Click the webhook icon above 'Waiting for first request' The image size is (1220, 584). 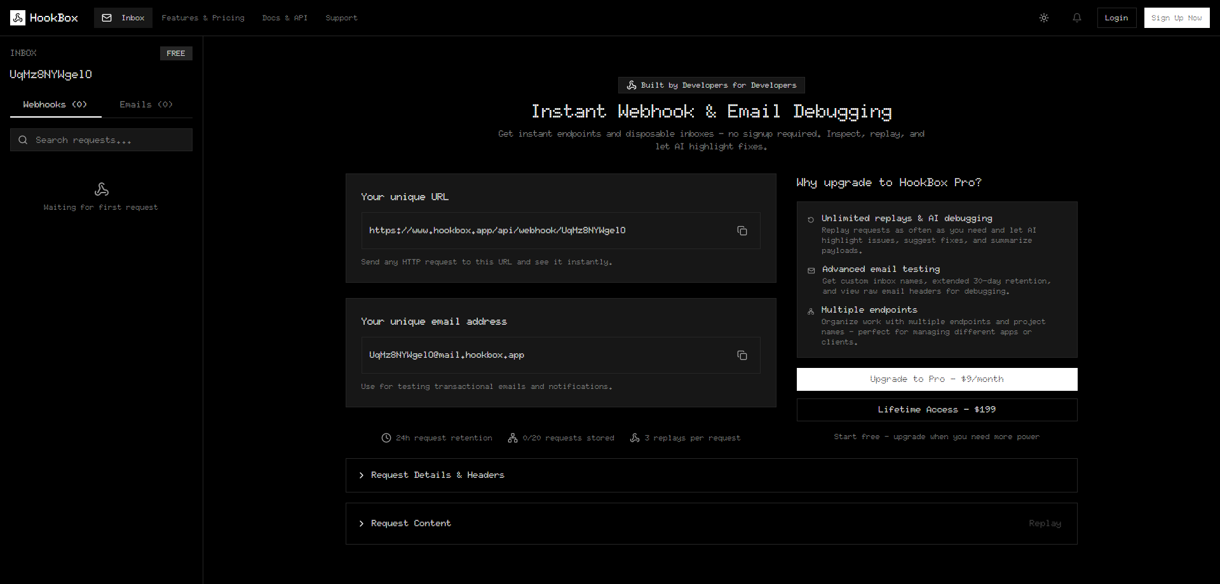tap(101, 189)
